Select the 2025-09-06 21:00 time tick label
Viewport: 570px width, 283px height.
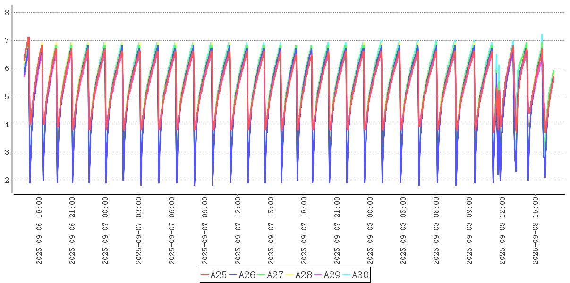(72, 231)
